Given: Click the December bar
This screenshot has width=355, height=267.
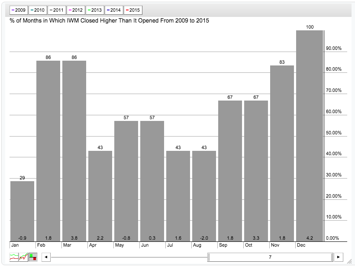Looking at the screenshot, I should [310, 136].
